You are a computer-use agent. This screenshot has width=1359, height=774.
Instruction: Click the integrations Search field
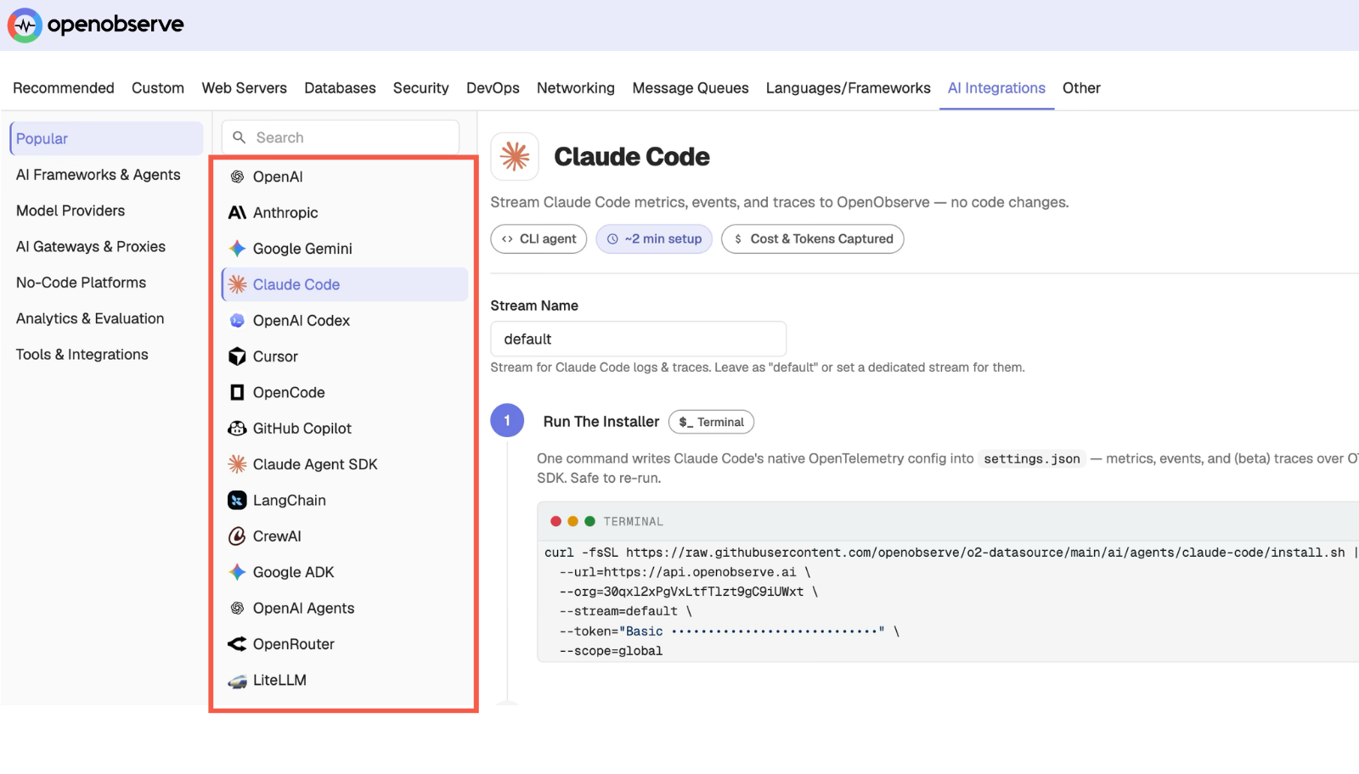[x=341, y=137]
